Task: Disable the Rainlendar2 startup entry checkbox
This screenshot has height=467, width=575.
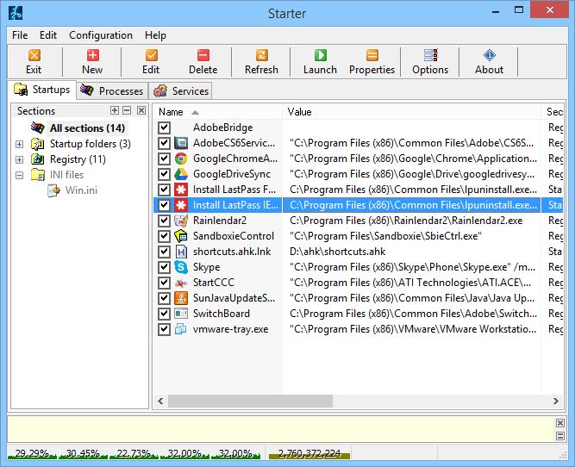Action: point(164,221)
